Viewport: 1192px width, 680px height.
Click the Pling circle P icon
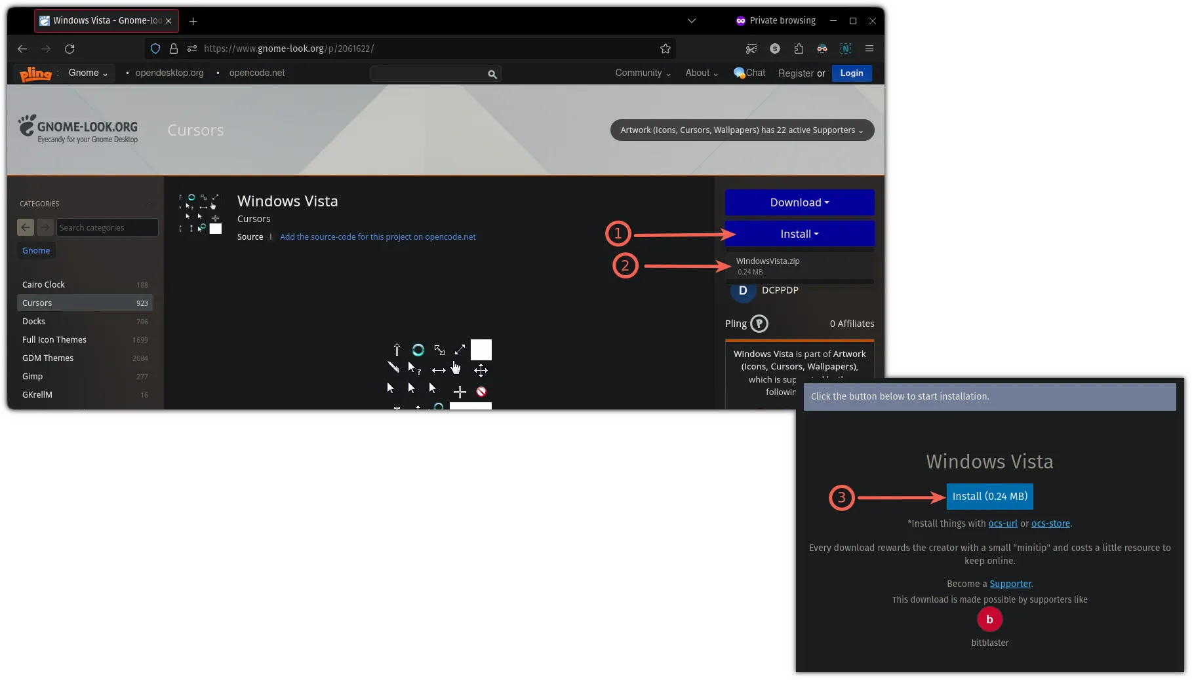coord(759,324)
